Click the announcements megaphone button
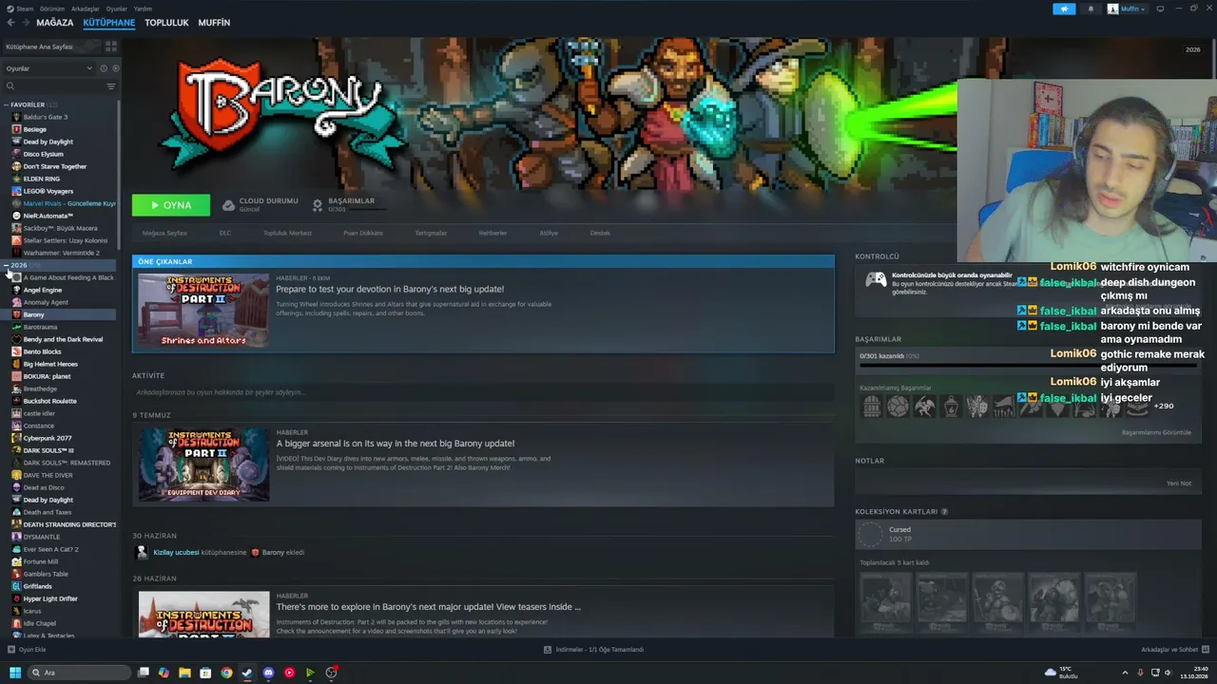This screenshot has height=684, width=1217. [x=1064, y=9]
